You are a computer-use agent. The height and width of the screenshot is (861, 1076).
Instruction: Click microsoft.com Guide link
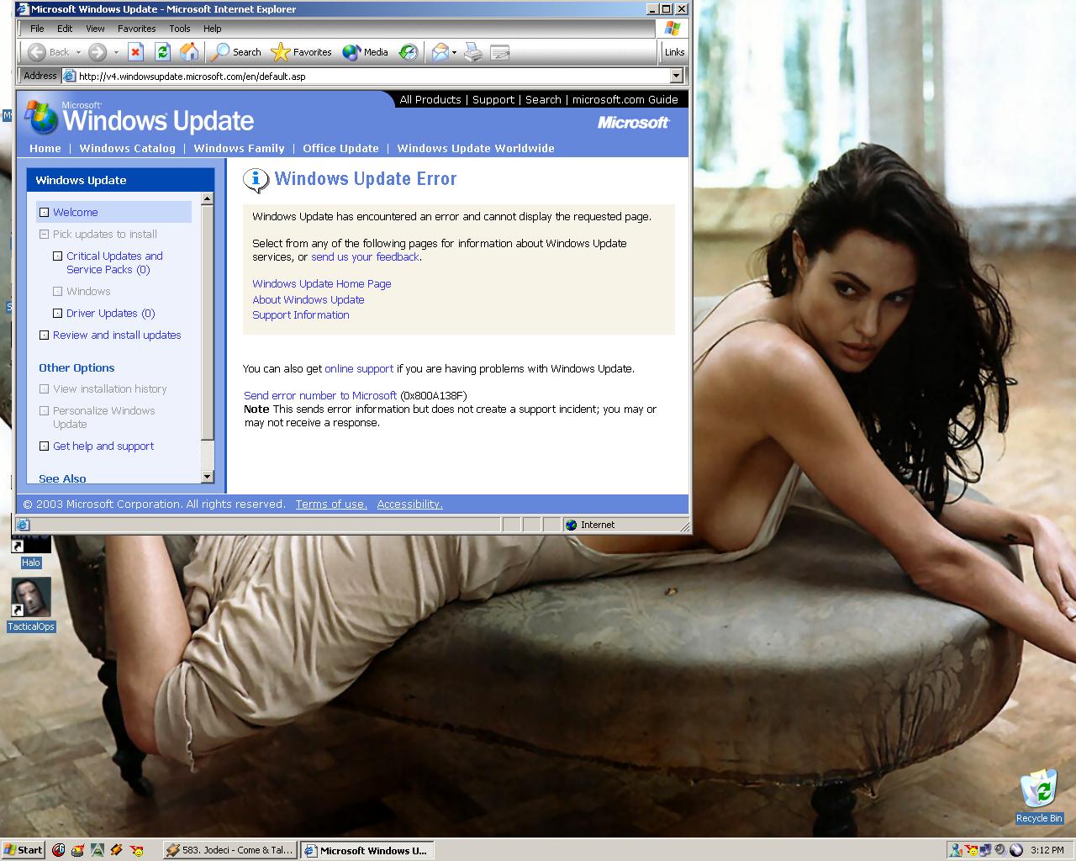pyautogui.click(x=625, y=99)
